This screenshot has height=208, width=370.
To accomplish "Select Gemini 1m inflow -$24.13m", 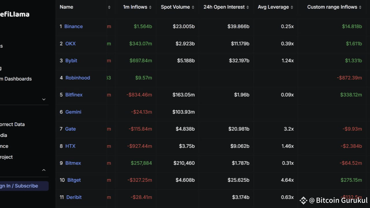I will (x=141, y=112).
